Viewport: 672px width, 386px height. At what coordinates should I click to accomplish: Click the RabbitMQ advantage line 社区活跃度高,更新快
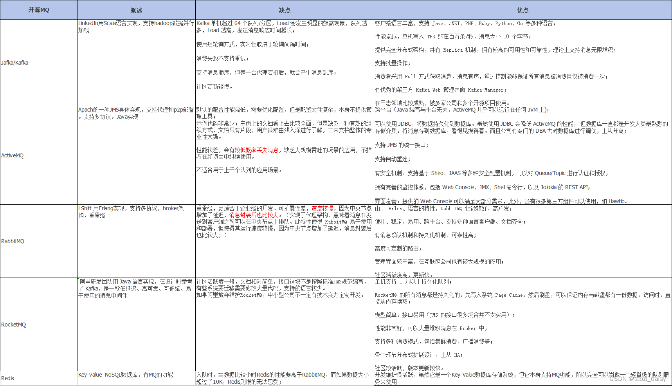coord(404,275)
